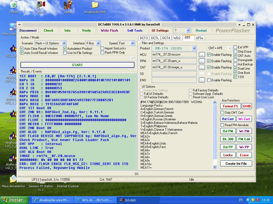Click the Info button
This screenshot has width=273, height=204.
[x=67, y=31]
